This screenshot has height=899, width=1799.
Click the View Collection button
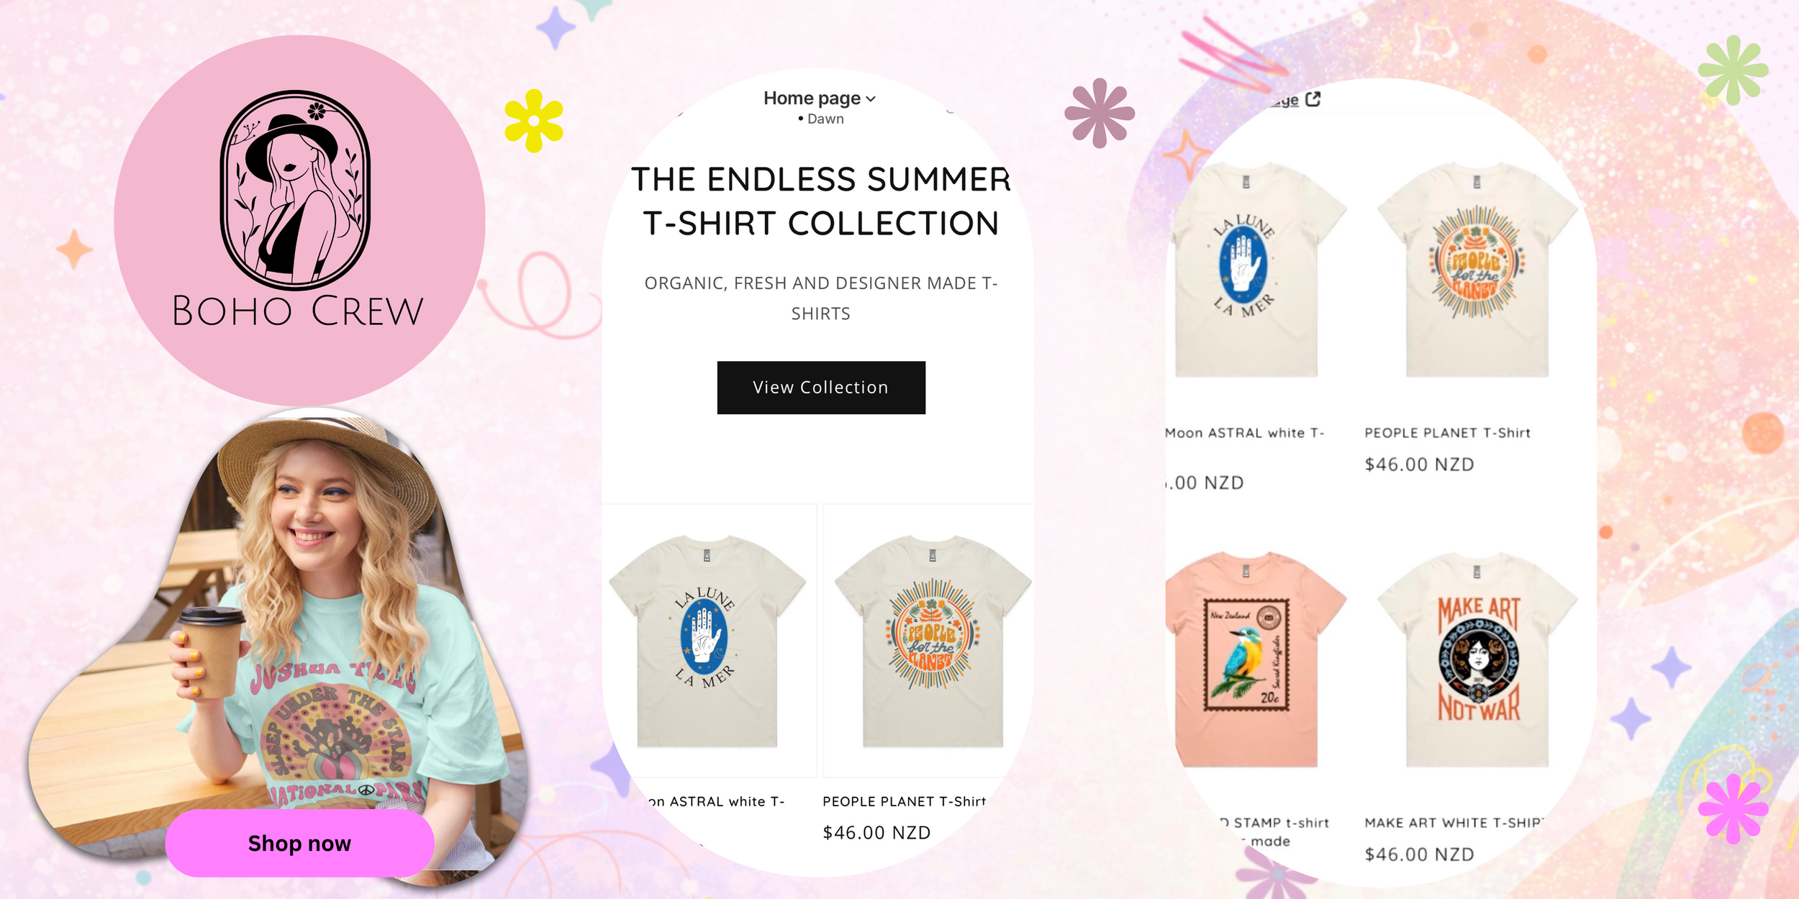pos(821,388)
